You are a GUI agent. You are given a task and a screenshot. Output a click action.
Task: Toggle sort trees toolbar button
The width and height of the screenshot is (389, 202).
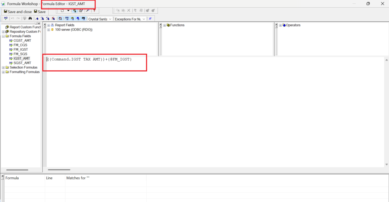[x=60, y=19]
